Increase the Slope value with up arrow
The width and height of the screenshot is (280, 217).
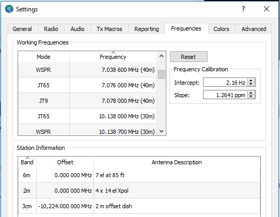pos(251,93)
